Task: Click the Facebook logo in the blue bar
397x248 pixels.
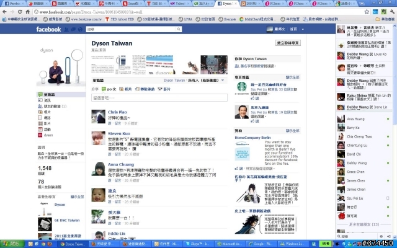Action: tap(48, 29)
